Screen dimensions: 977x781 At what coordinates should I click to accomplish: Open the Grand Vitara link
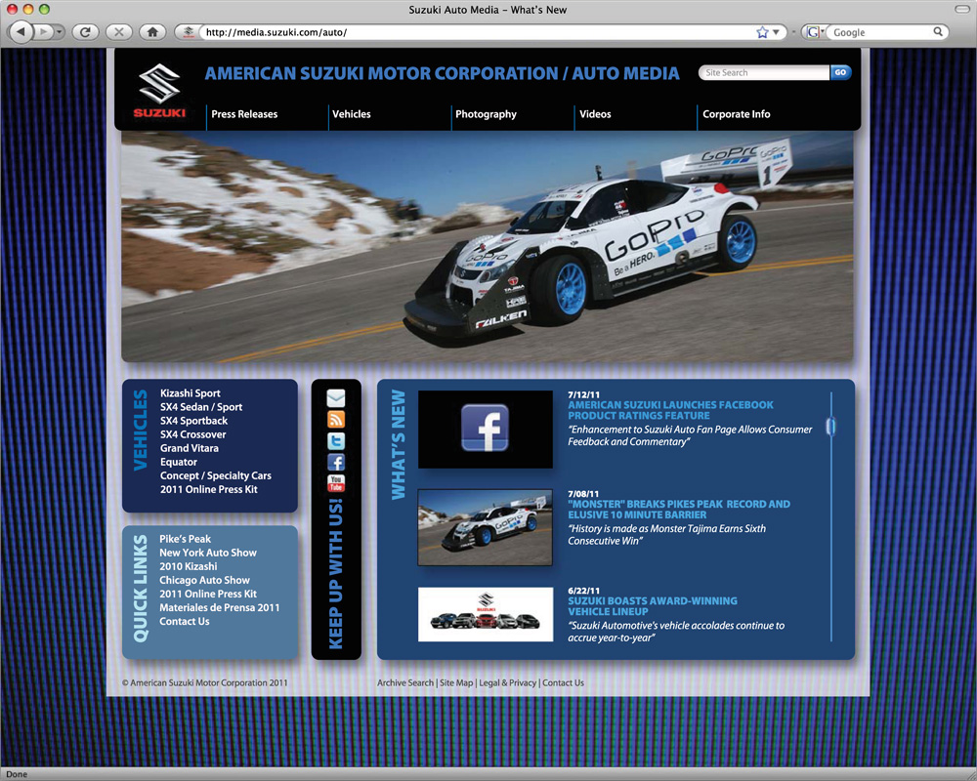point(190,448)
